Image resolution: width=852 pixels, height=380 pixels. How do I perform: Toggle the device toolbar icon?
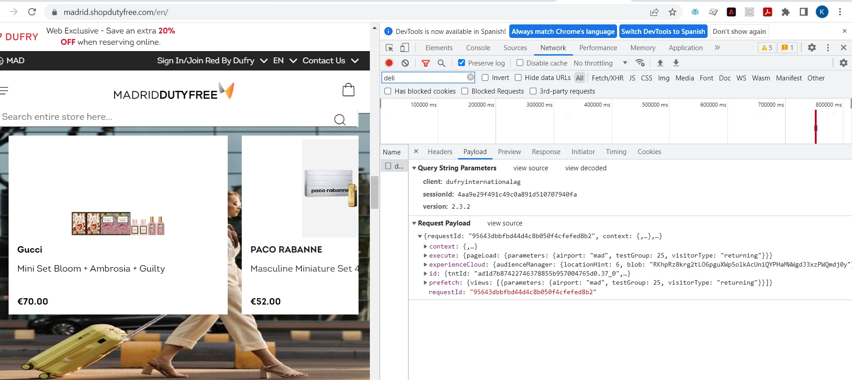coord(405,47)
